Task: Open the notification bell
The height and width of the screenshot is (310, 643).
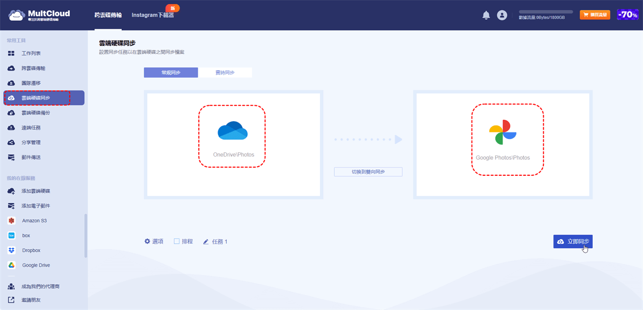Action: (486, 15)
